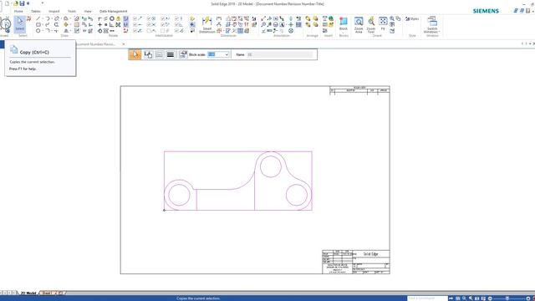This screenshot has height=301, width=535.
Task: Open the Home ribbon tab
Action: pos(18,11)
